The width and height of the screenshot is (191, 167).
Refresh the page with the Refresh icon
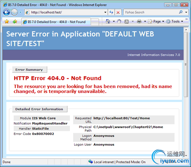(x=111, y=12)
